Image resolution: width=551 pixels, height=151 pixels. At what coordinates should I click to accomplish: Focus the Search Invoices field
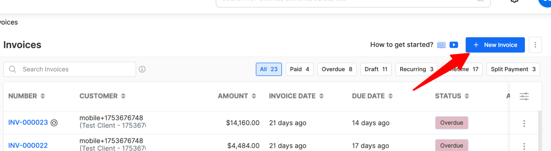[70, 69]
